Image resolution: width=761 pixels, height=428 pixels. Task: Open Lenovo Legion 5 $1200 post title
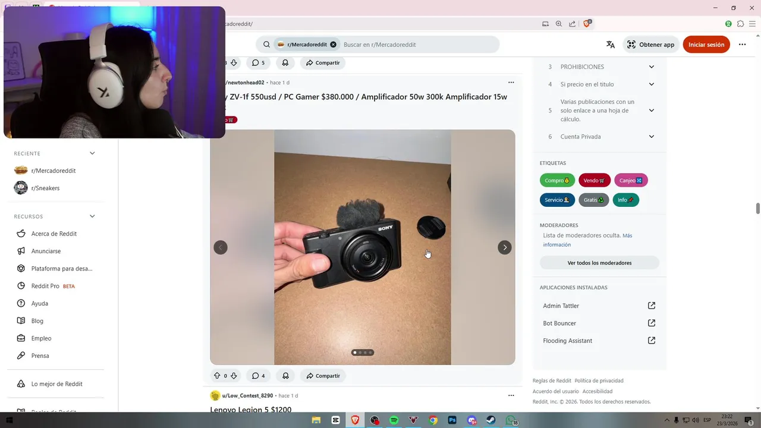251,410
